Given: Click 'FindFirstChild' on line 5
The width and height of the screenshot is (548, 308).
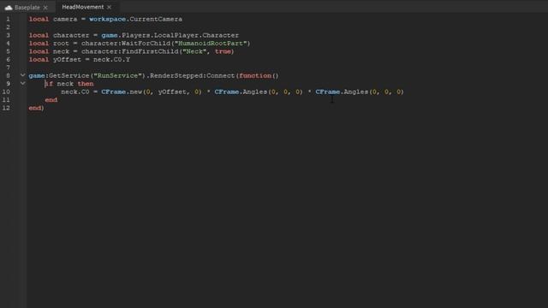Looking at the screenshot, I should tap(150, 51).
